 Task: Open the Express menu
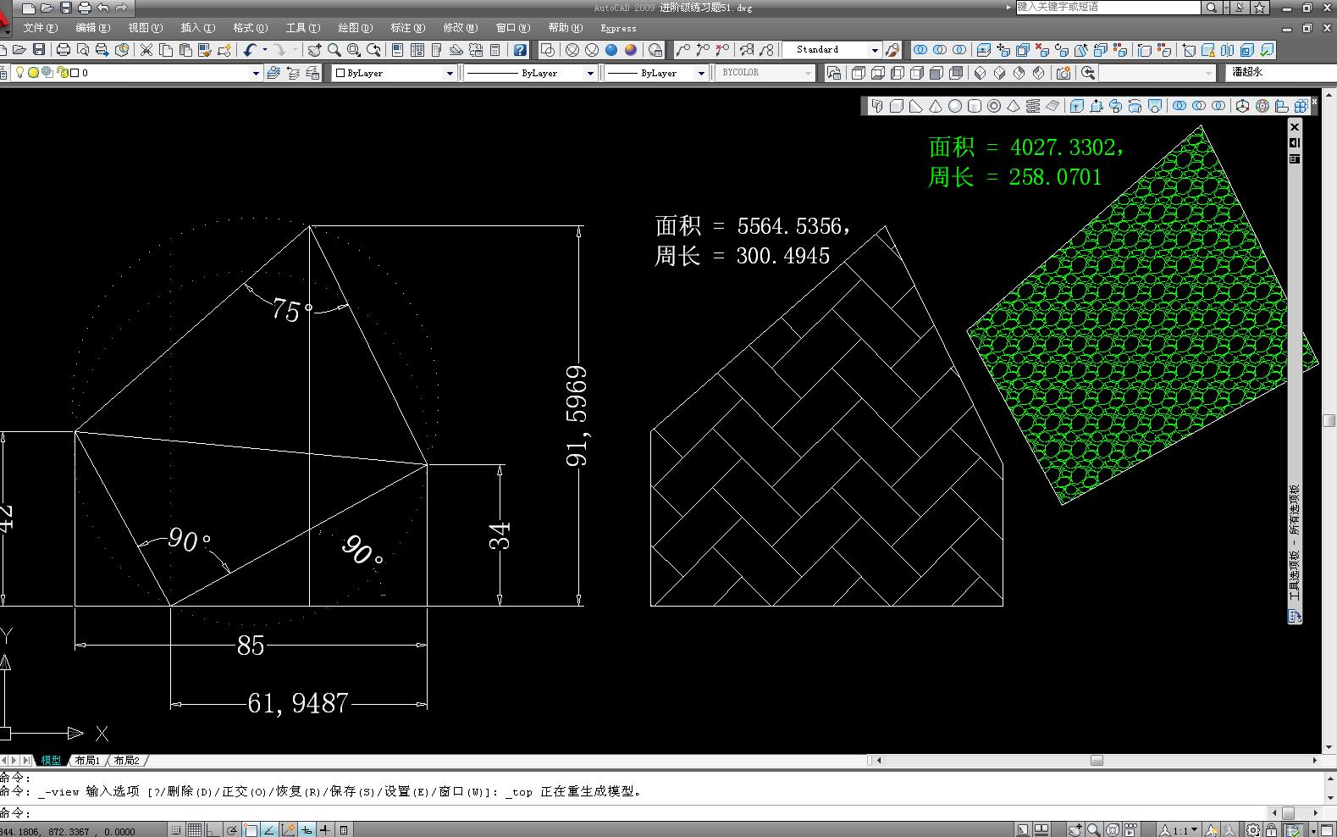(x=618, y=28)
